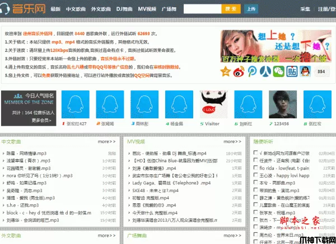Image resolution: width=336 pixels, height=244 pixels.
Task: Share via QQ Zone star icon
Action: click(225, 71)
